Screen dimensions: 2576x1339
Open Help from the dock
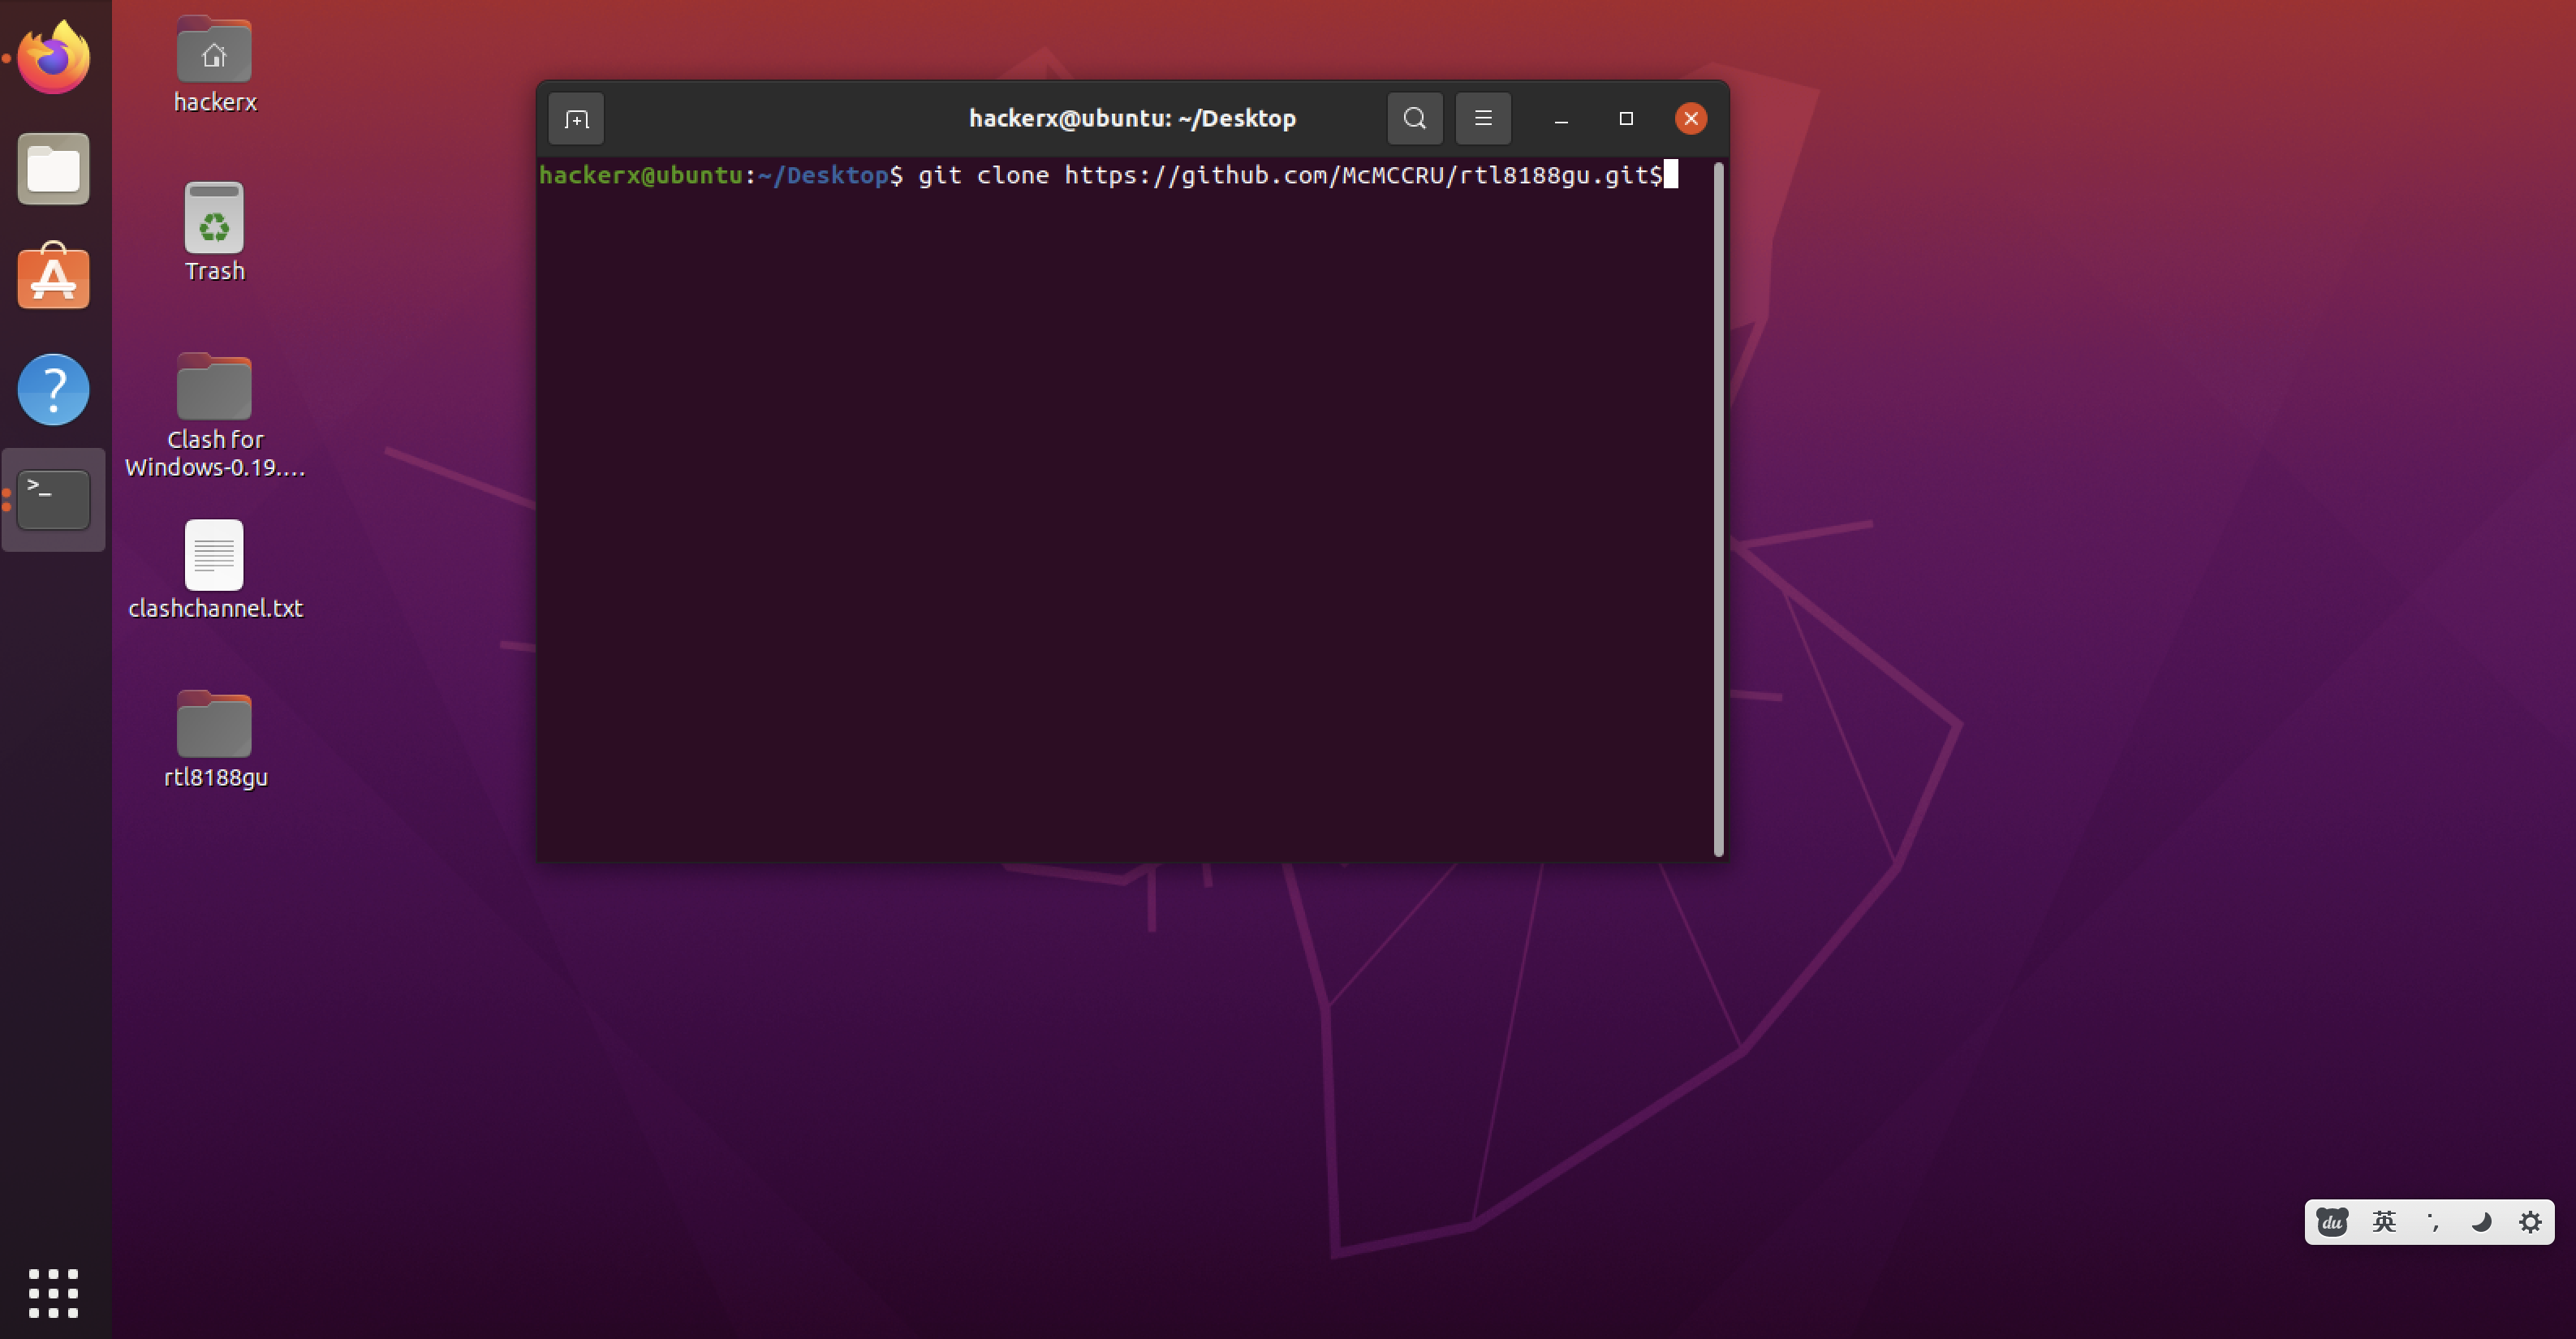click(x=52, y=389)
